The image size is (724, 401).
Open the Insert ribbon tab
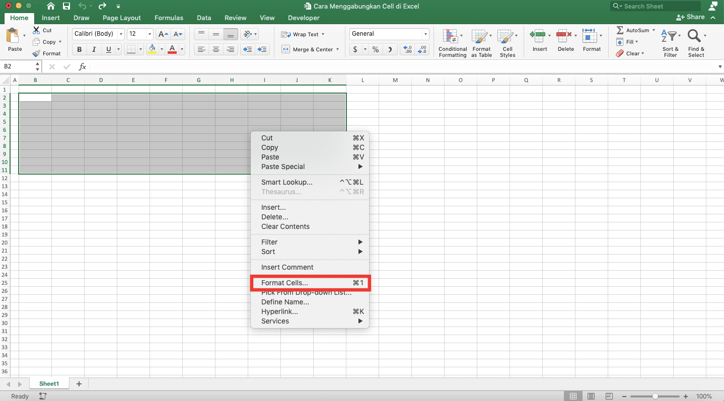pos(50,18)
